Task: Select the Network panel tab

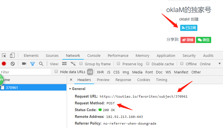Action: [x=73, y=55]
